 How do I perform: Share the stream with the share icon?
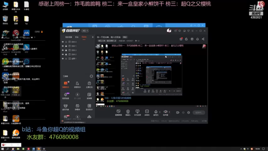pos(203,39)
